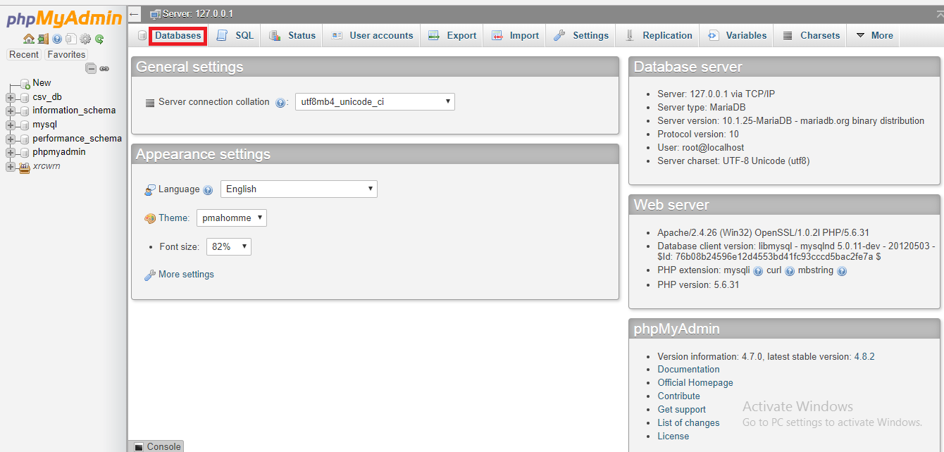The height and width of the screenshot is (452, 944).
Task: Click performance_schema database cylinder icon
Action: 24,139
